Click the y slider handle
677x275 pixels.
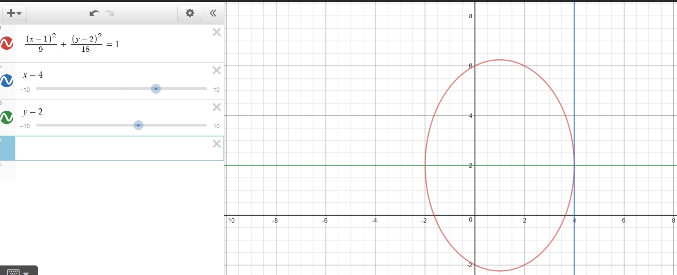pyautogui.click(x=138, y=125)
